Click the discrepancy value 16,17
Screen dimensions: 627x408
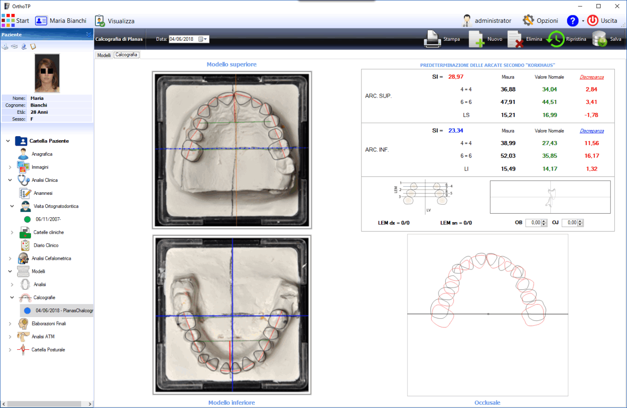[592, 156]
